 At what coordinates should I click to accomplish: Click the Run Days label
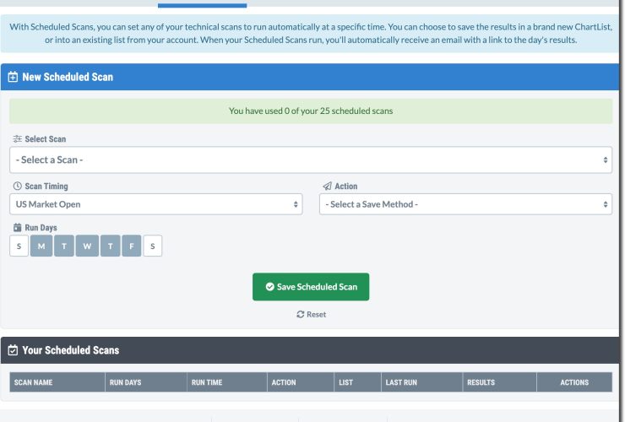tap(41, 228)
